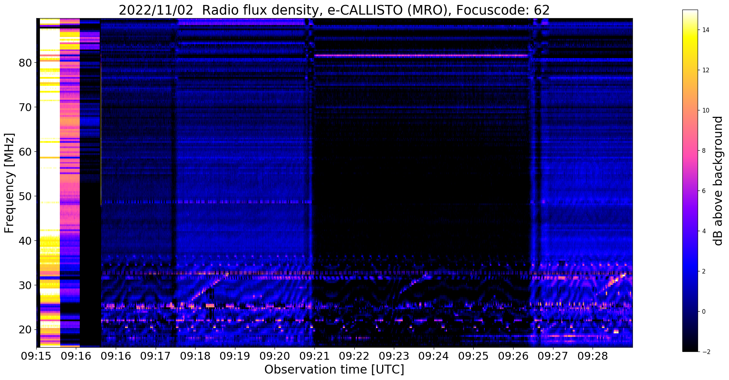This screenshot has height=380, width=729.
Task: Click the colorbar tick label 8
Action: pos(703,151)
